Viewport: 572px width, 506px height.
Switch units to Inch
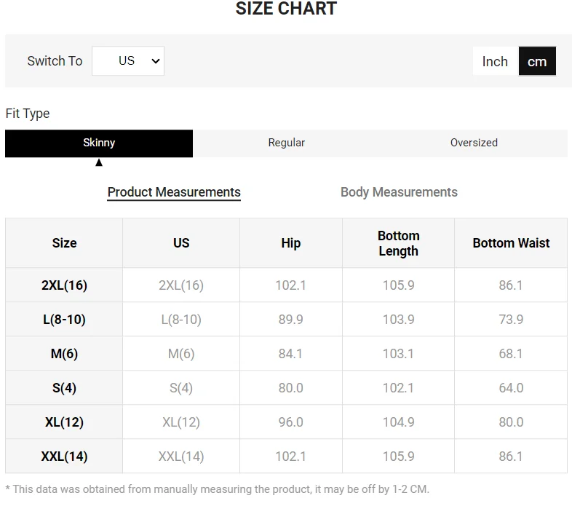495,61
